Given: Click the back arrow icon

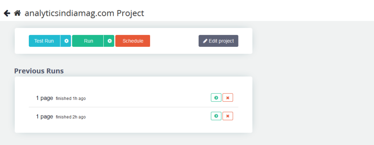Looking at the screenshot, I should pos(7,13).
